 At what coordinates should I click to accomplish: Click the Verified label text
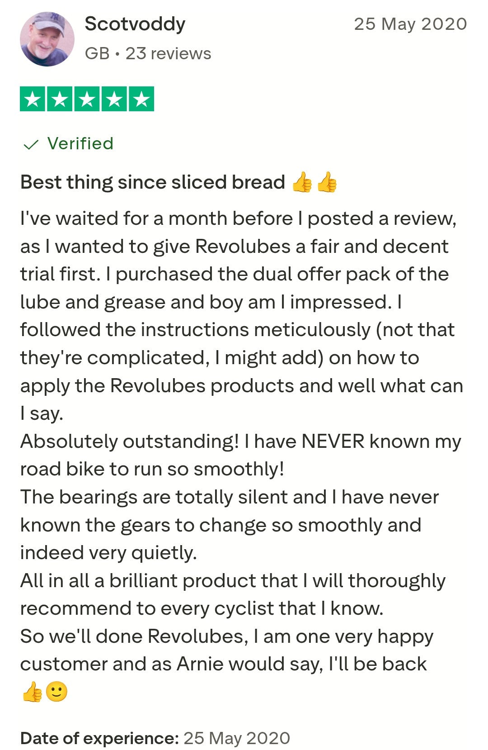80,143
